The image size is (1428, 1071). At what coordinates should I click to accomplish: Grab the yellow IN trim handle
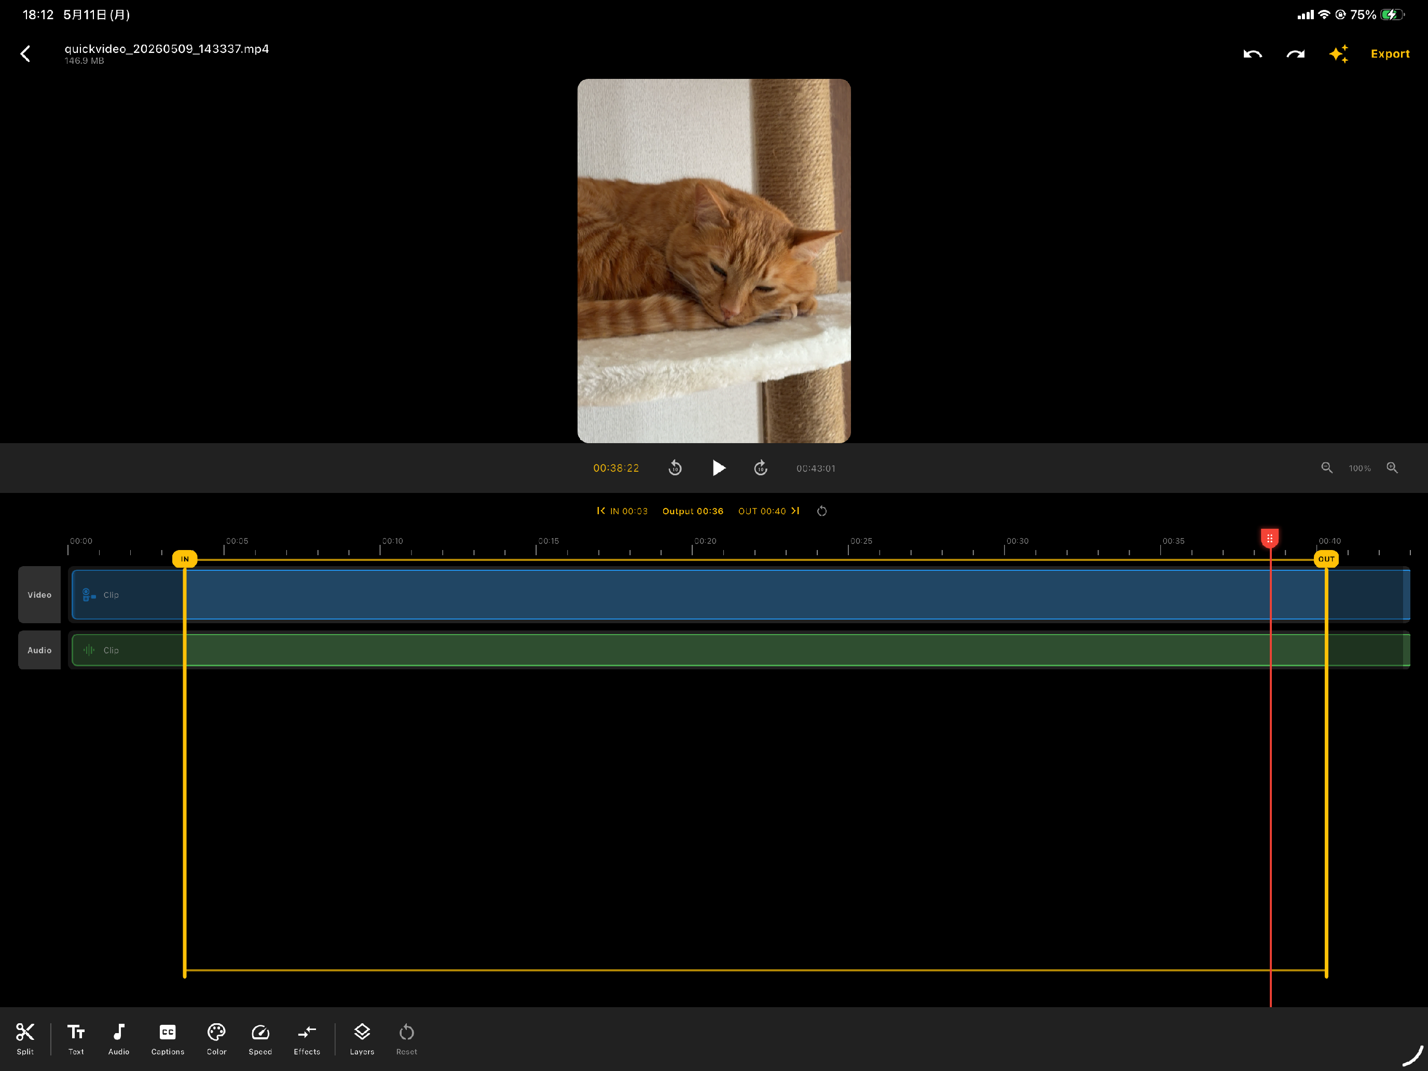(185, 559)
